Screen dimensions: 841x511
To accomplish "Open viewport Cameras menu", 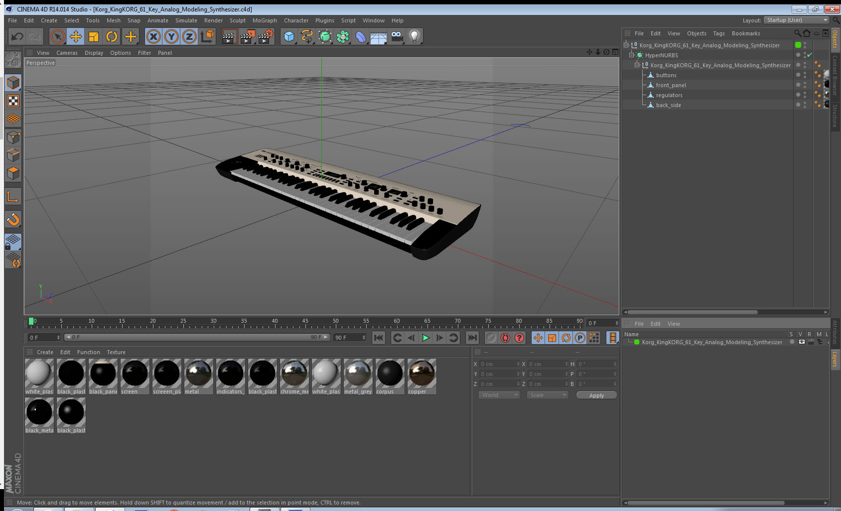I will coord(67,53).
